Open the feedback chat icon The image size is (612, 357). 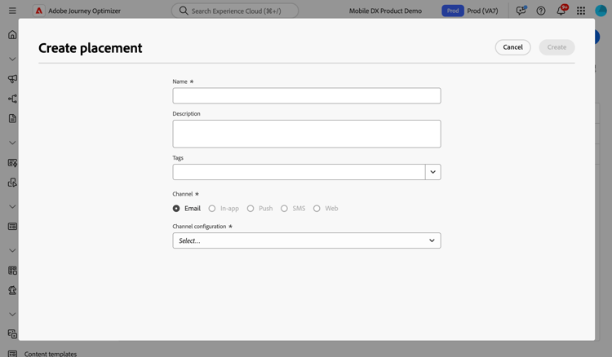521,11
